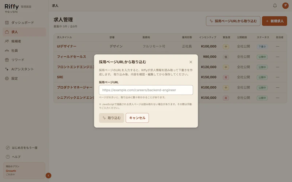Click the sparkle icon next to AIアシスタント

click(7, 69)
